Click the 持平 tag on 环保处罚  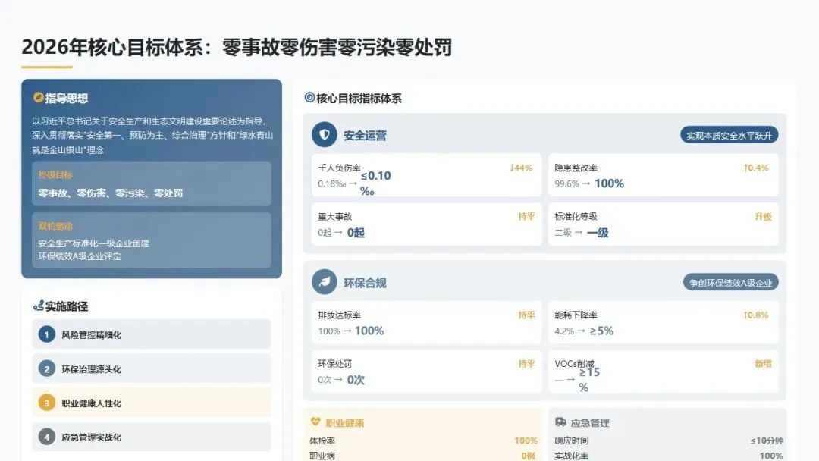pyautogui.click(x=526, y=364)
